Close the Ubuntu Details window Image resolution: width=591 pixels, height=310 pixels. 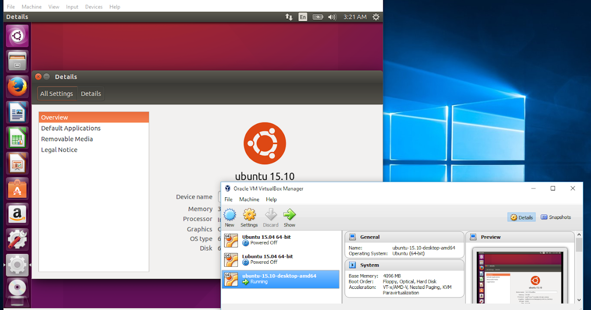[38, 77]
